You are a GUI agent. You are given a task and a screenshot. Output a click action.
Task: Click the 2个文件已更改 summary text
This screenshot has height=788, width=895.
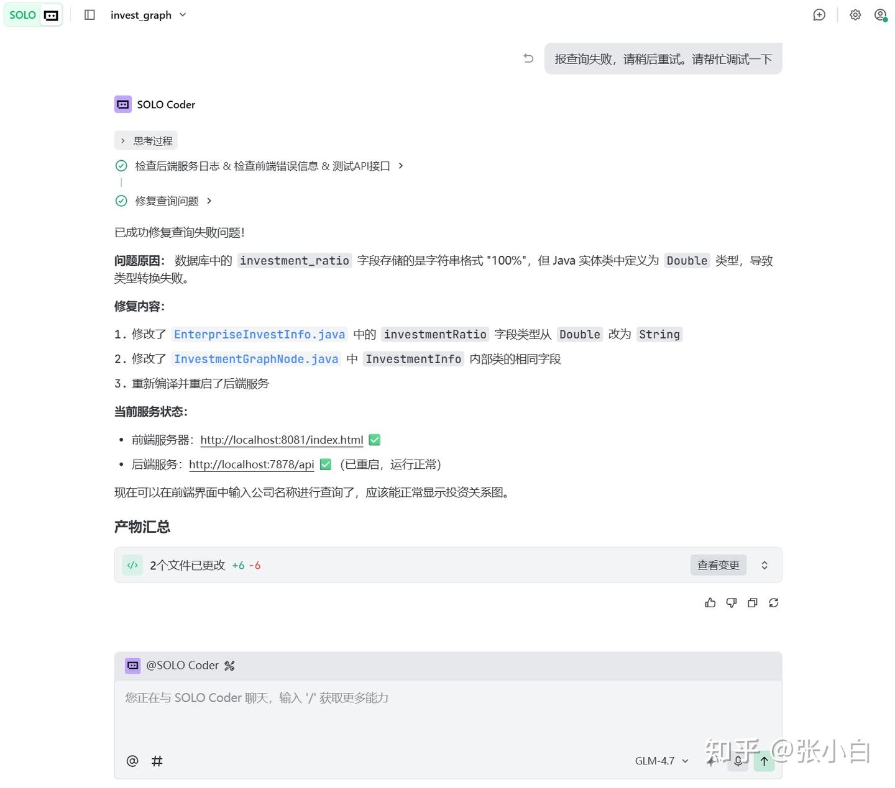tap(188, 565)
